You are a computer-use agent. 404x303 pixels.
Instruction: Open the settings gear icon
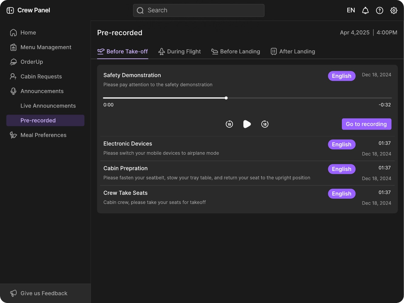point(394,11)
